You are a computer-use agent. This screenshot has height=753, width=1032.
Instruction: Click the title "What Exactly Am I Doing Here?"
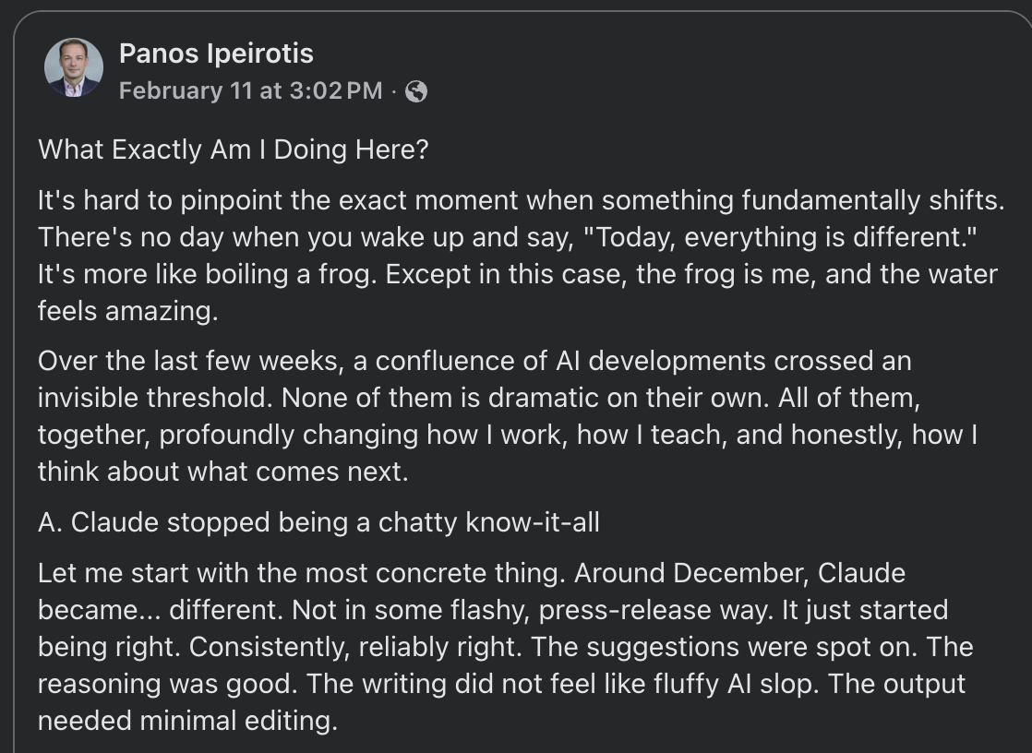[x=234, y=149]
